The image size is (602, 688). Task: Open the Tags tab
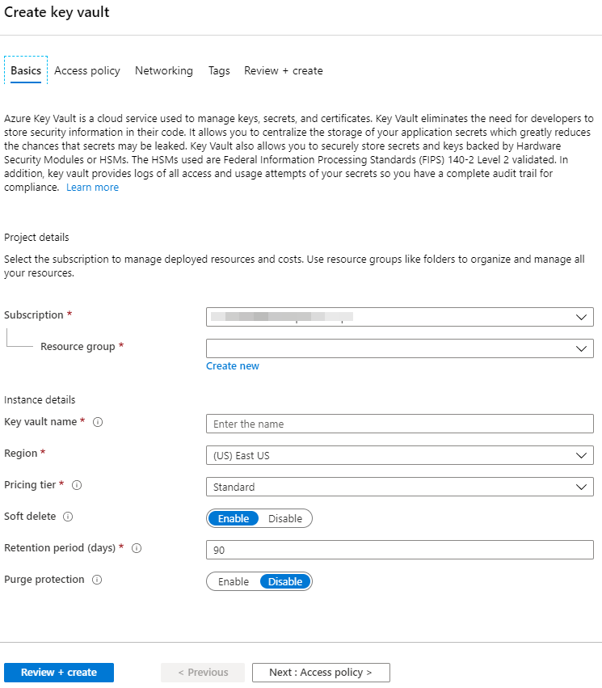[219, 71]
